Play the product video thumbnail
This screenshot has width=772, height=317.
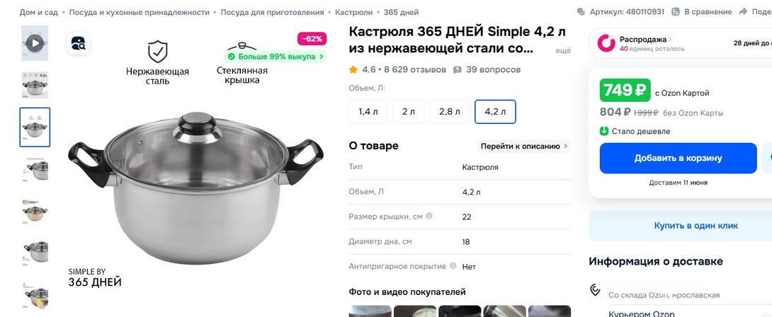35,43
